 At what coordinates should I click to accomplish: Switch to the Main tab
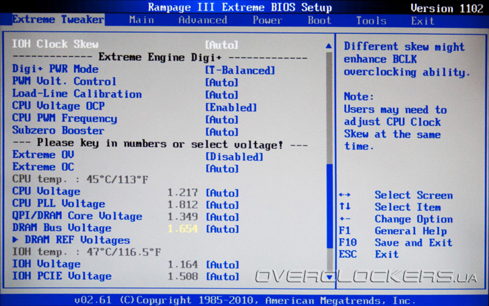click(x=142, y=20)
